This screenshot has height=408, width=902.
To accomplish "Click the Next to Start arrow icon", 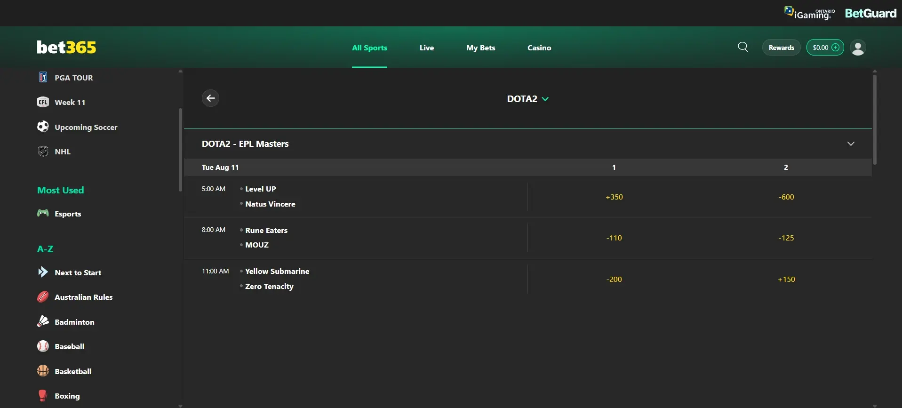I will 43,272.
